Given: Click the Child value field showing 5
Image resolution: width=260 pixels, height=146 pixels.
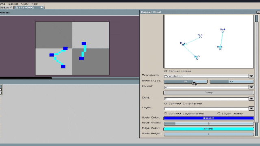Looking at the screenshot, I should 206,99.
